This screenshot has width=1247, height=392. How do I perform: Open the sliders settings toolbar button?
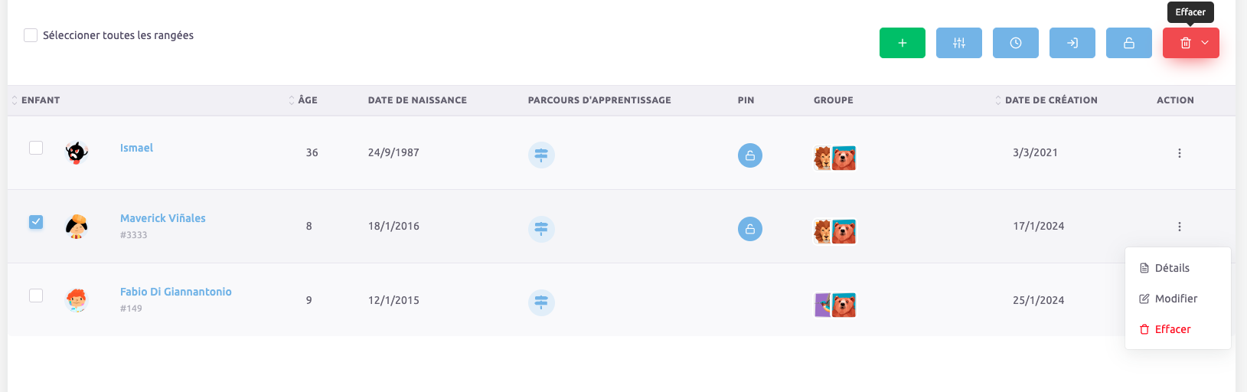pyautogui.click(x=958, y=43)
